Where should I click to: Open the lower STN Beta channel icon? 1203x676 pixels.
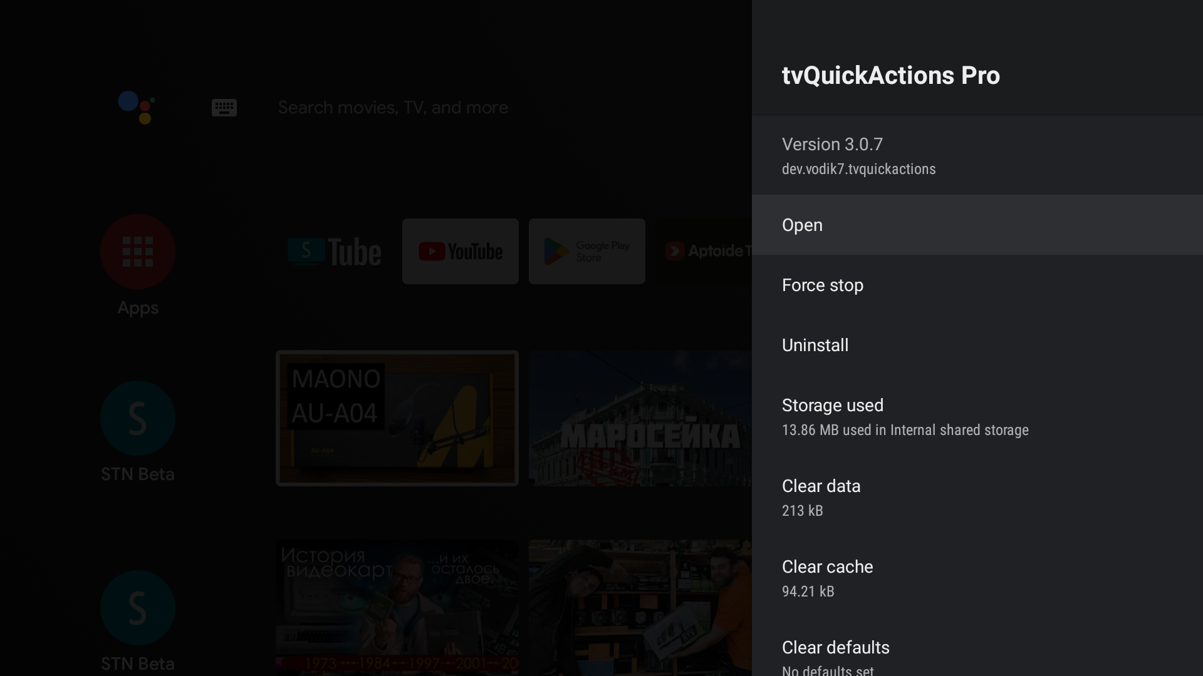138,608
